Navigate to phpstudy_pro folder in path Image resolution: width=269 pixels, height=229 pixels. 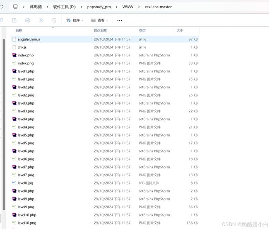(99, 7)
